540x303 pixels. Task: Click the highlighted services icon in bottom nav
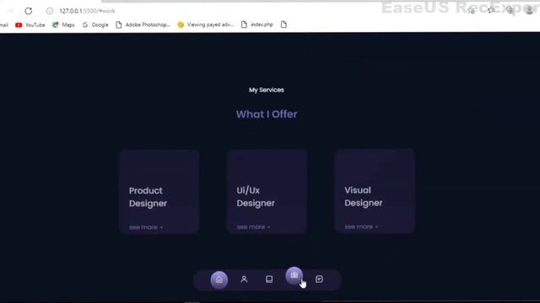pos(294,275)
